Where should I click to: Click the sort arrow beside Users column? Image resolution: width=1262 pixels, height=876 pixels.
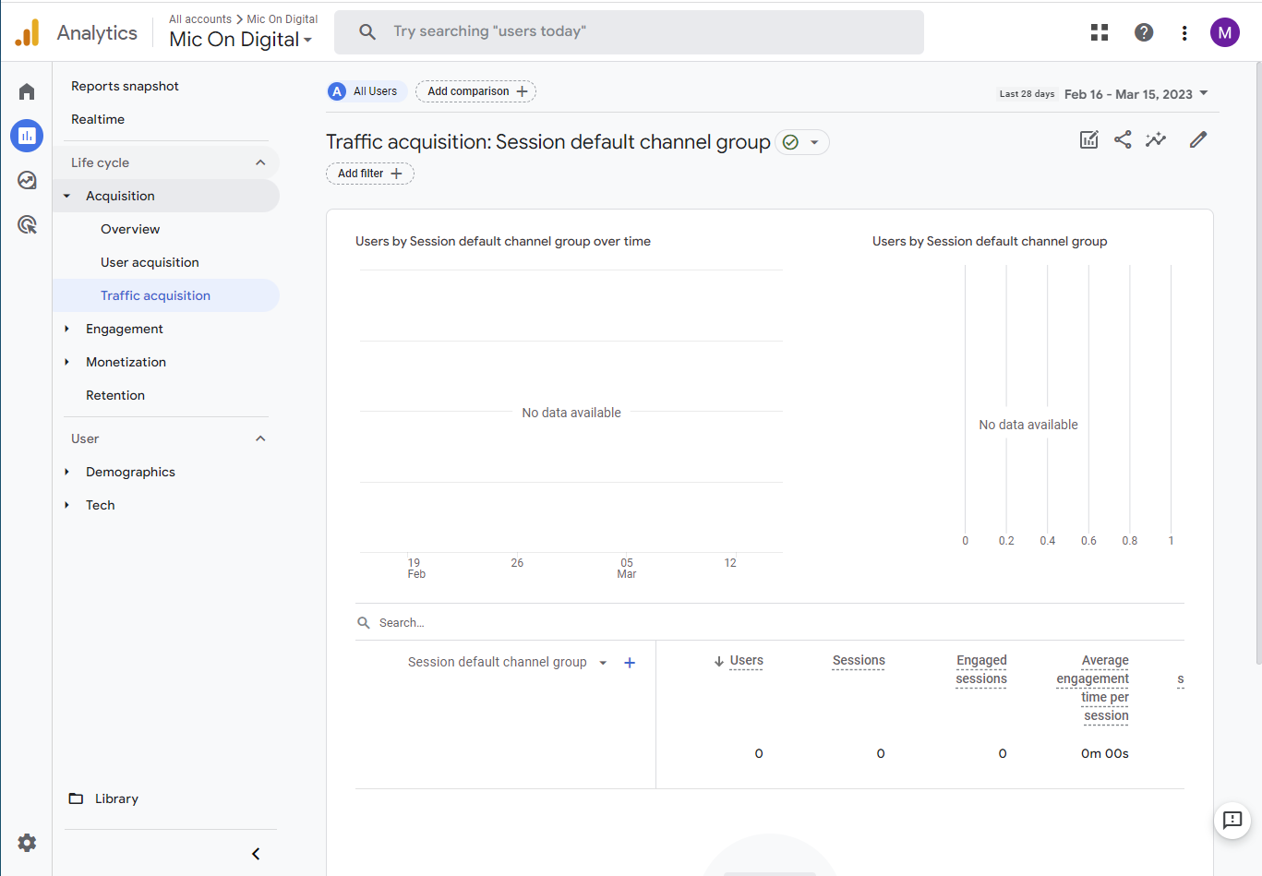[x=719, y=661]
